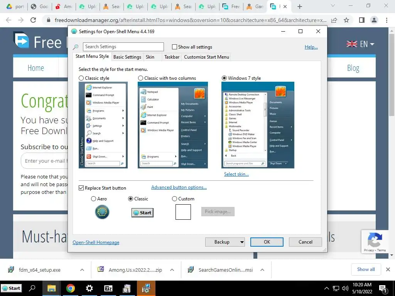Open Chrome three-dot menu
This screenshot has width=395, height=296.
[387, 20]
